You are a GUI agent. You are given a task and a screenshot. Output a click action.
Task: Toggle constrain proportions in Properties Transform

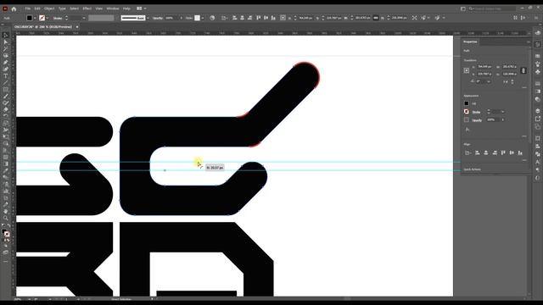point(523,70)
